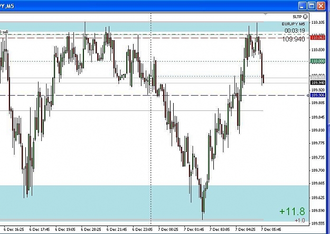The height and width of the screenshot is (234, 330).
Task: Click the 109.555 price axis label
Action: pos(318,223)
